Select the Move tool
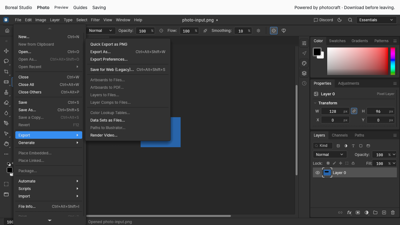The width and height of the screenshot is (400, 225). 6,51
